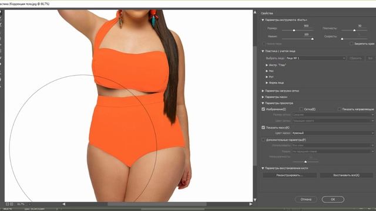The image size is (376, 211).
Task: Enable the Show Backdrop additional options checkbox
Action: pyautogui.click(x=263, y=139)
